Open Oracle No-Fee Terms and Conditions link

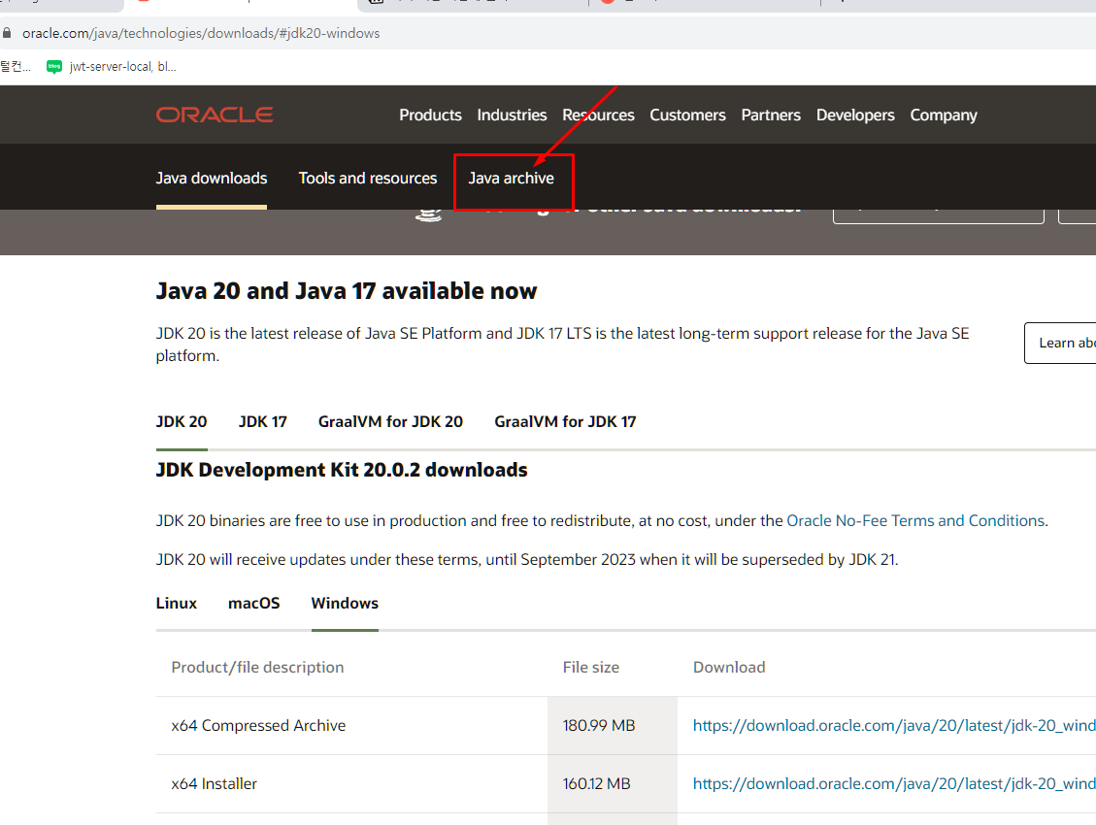tap(915, 520)
